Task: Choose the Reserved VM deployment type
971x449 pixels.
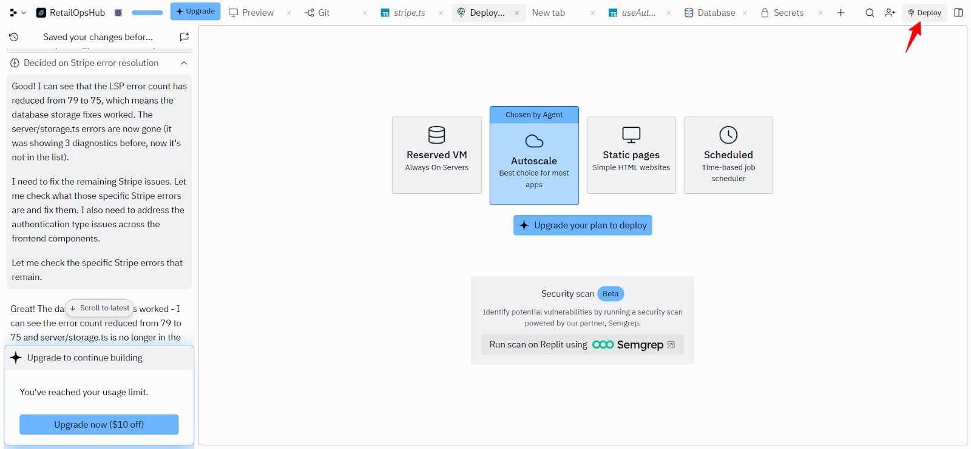Action: coord(437,155)
